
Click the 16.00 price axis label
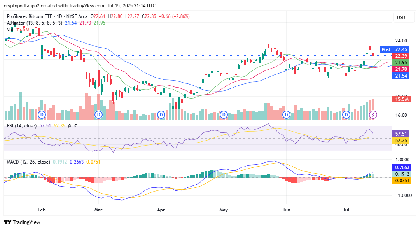pyautogui.click(x=401, y=115)
